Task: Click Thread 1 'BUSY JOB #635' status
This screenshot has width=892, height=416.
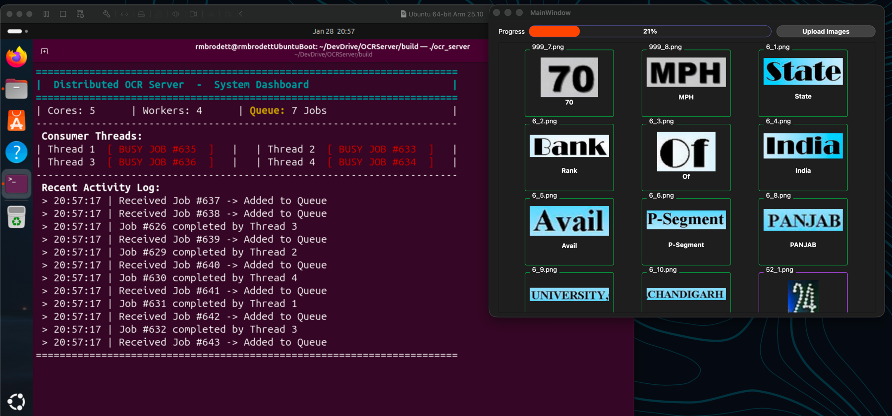Action: (x=161, y=149)
